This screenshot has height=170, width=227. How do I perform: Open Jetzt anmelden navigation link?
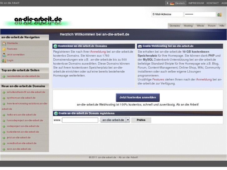coord(16,55)
